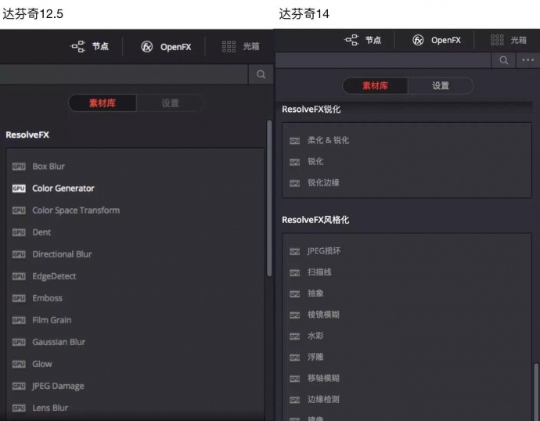Click GPU icon beside Glow
The height and width of the screenshot is (421, 540).
pos(19,364)
